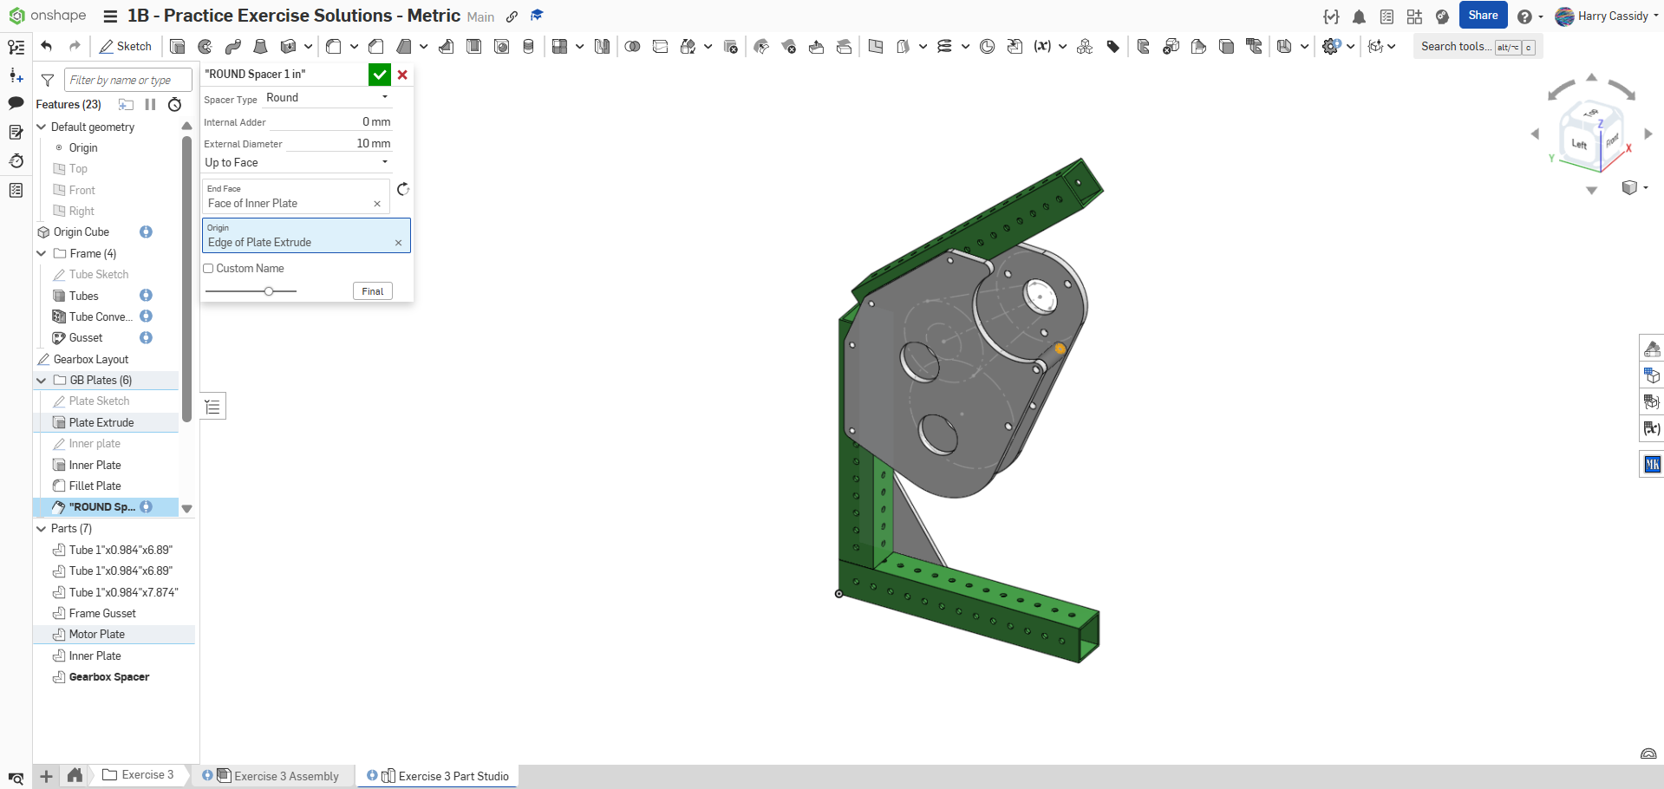
Task: Switch to Exercise 3 Assembly tab
Action: (x=285, y=776)
